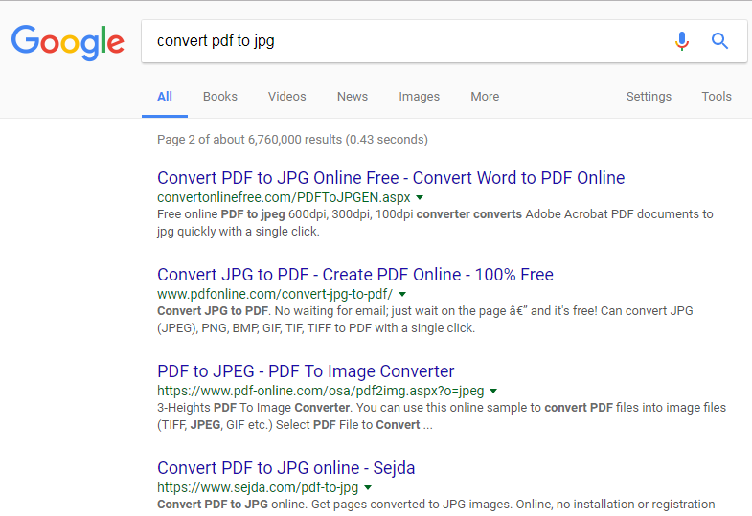Open the Settings menu
The width and height of the screenshot is (752, 516).
[x=649, y=97]
